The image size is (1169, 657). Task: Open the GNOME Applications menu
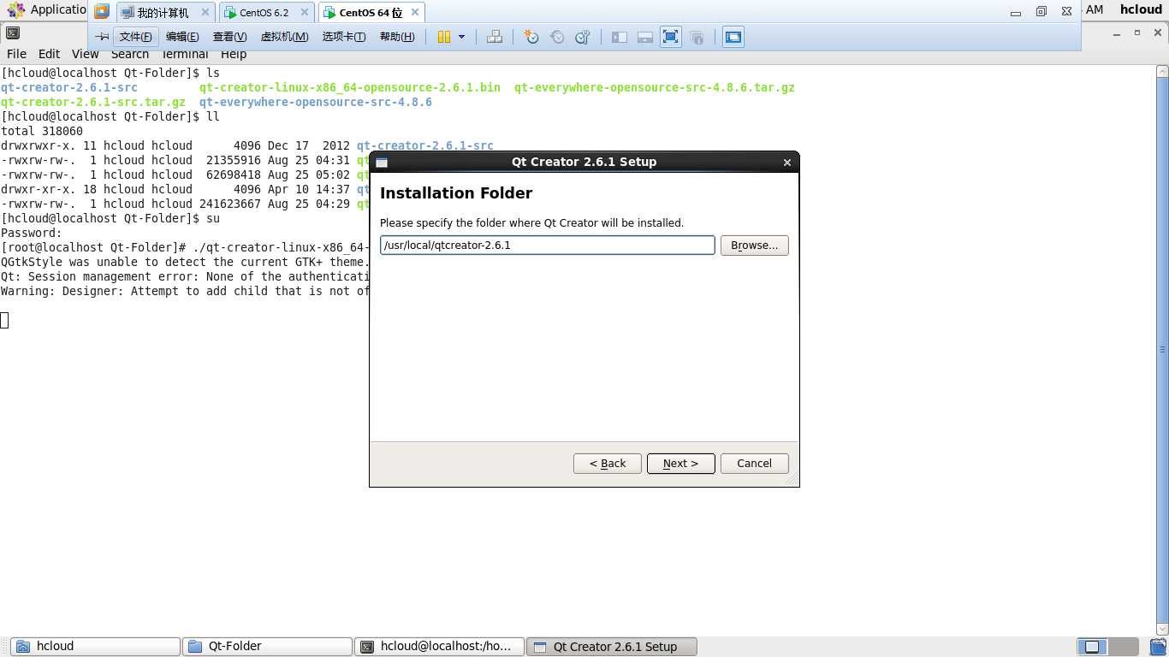point(46,10)
